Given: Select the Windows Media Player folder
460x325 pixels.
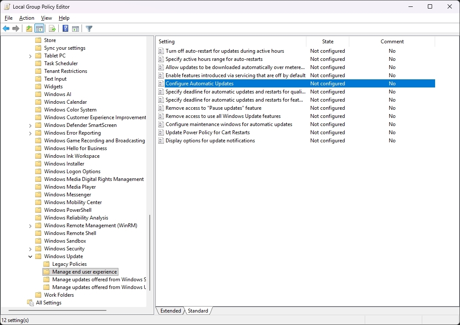Looking at the screenshot, I should [x=70, y=187].
